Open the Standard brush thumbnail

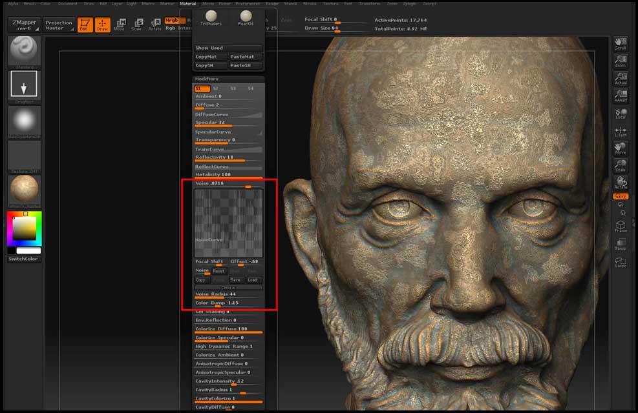click(25, 51)
